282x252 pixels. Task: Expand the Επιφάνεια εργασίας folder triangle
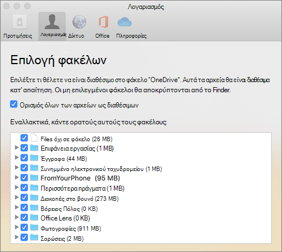[x=16, y=147]
